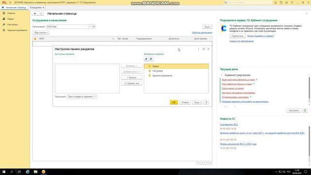The image size is (311, 175).
Task: Click the Удалить button
Action: click(x=132, y=78)
